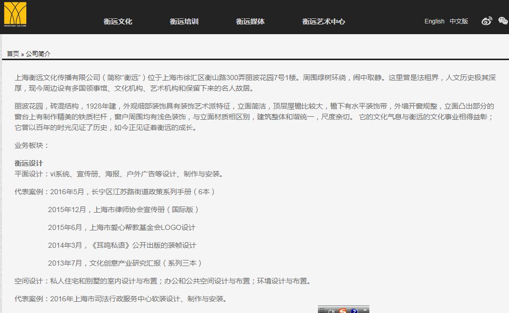
Task: Click the Weibo sharing icon in the header
Action: (x=487, y=21)
